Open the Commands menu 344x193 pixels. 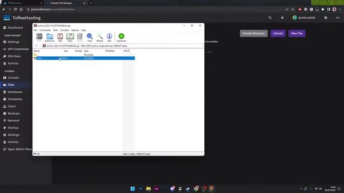pos(45,30)
